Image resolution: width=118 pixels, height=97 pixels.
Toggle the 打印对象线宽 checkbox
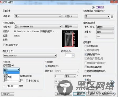tap(86, 50)
